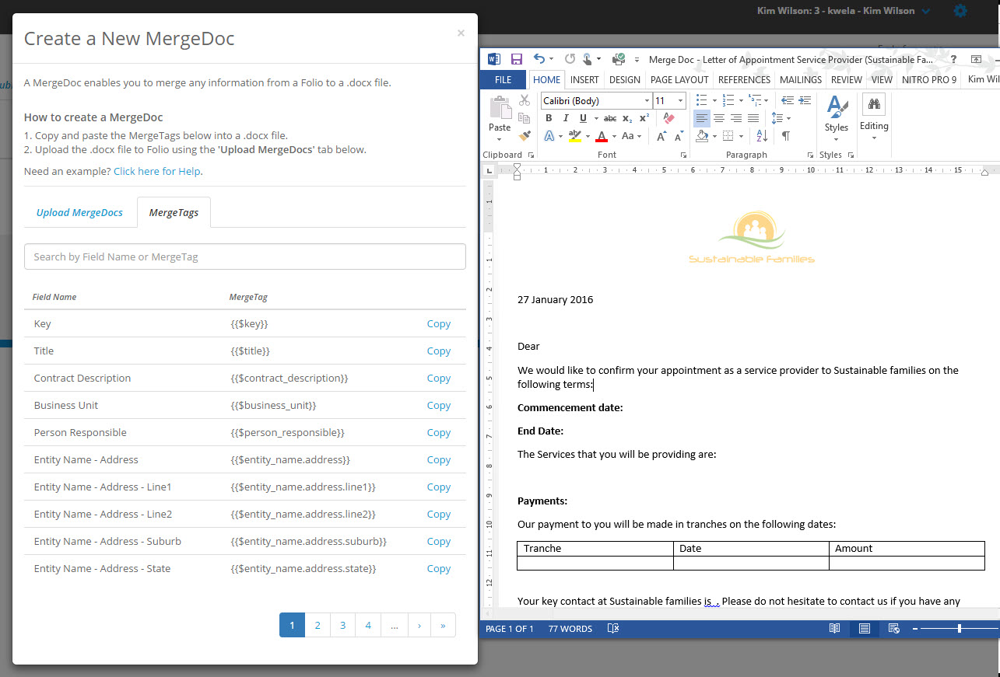Click the Format Painter brush icon
1000x677 pixels.
click(525, 136)
